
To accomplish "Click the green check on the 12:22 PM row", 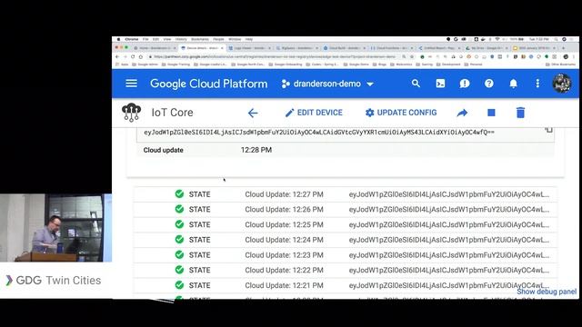I will coord(179,270).
